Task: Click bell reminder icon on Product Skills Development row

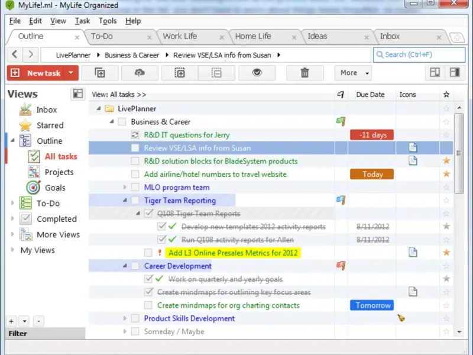Action: (401, 318)
